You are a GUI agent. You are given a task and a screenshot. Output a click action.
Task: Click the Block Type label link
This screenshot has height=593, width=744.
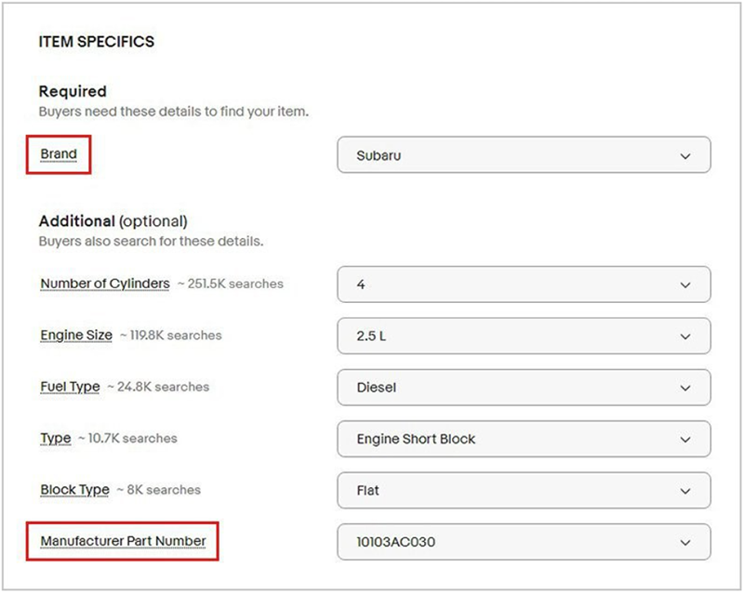[75, 490]
